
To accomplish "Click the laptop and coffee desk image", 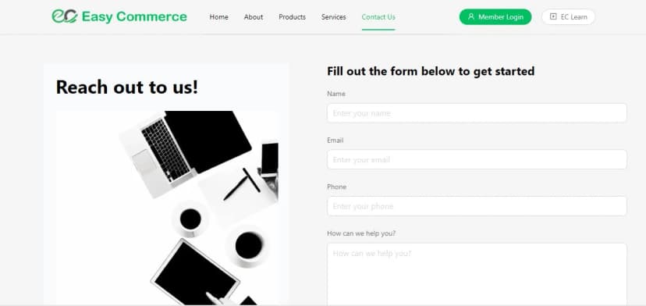I will [x=167, y=208].
